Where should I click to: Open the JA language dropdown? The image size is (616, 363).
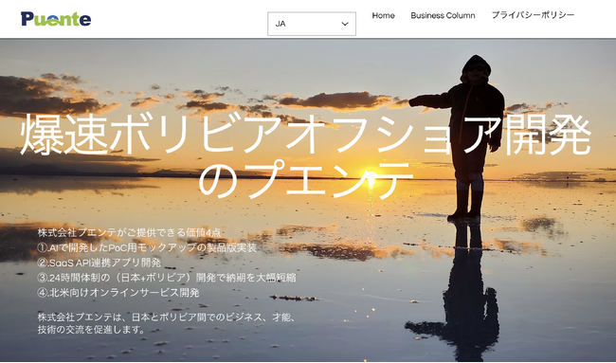click(x=312, y=24)
